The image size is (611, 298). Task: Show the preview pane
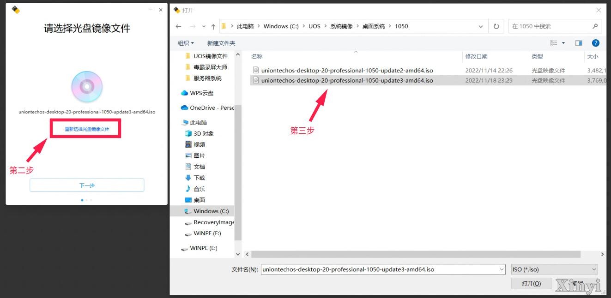[579, 43]
